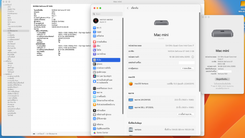The height and width of the screenshot is (138, 245).
Task: Click the ventura storage disk row
Action: pyautogui.click(x=161, y=129)
